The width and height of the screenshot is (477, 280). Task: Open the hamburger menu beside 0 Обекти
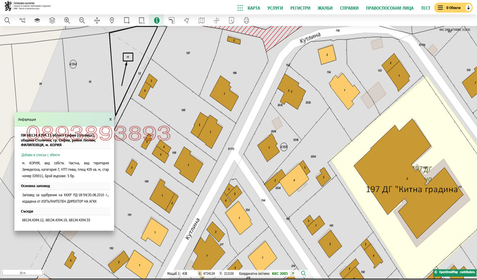[x=440, y=8]
